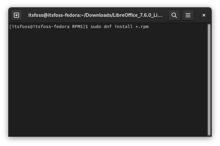Click itsfoss@itsfoss-fedora in the title bar

pyautogui.click(x=52, y=15)
